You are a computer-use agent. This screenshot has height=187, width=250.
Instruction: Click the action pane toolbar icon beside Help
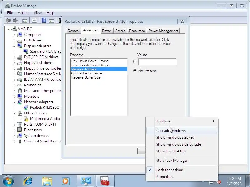pos(52,21)
